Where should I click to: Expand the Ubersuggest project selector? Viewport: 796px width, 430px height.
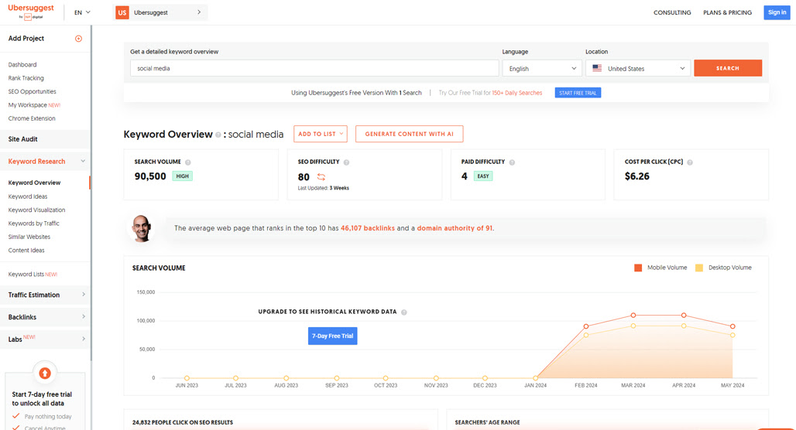click(x=160, y=12)
